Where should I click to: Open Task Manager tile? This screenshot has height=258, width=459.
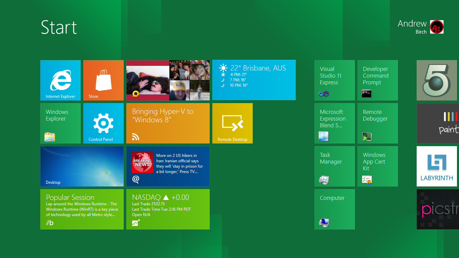pyautogui.click(x=335, y=166)
